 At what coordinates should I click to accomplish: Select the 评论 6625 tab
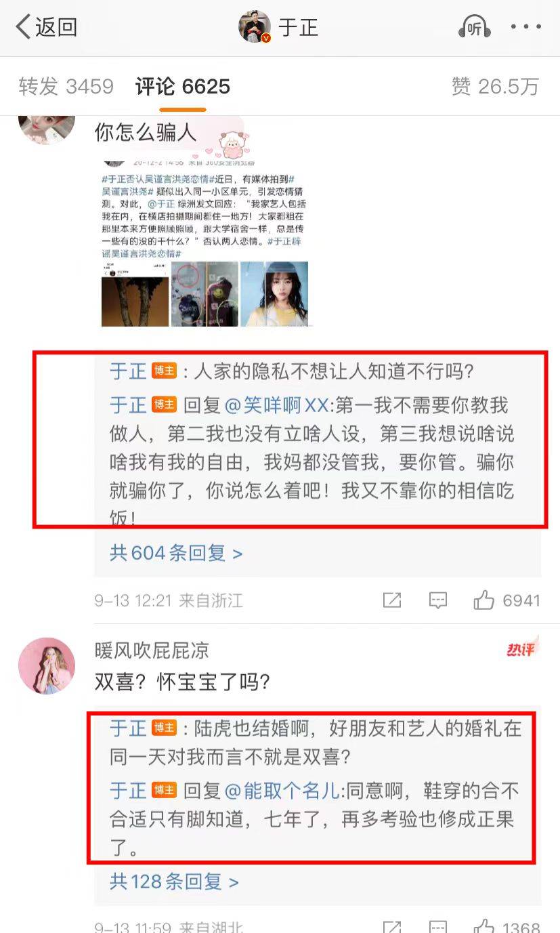[183, 87]
